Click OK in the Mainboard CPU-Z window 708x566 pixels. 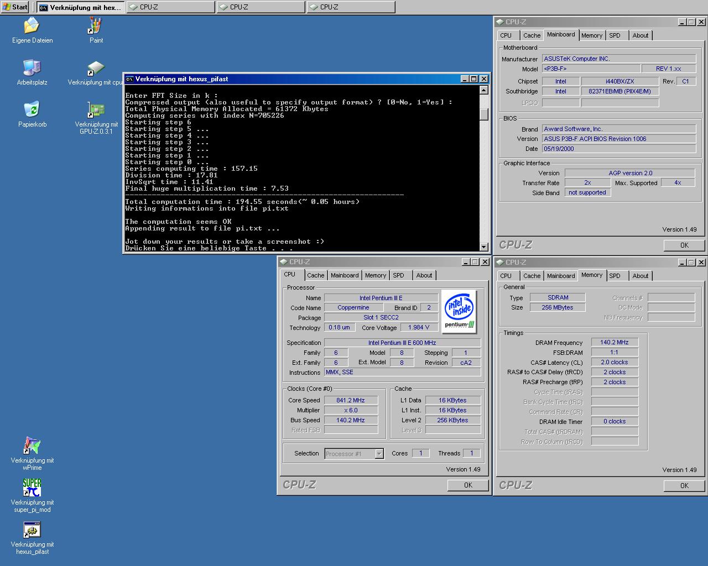tap(684, 245)
